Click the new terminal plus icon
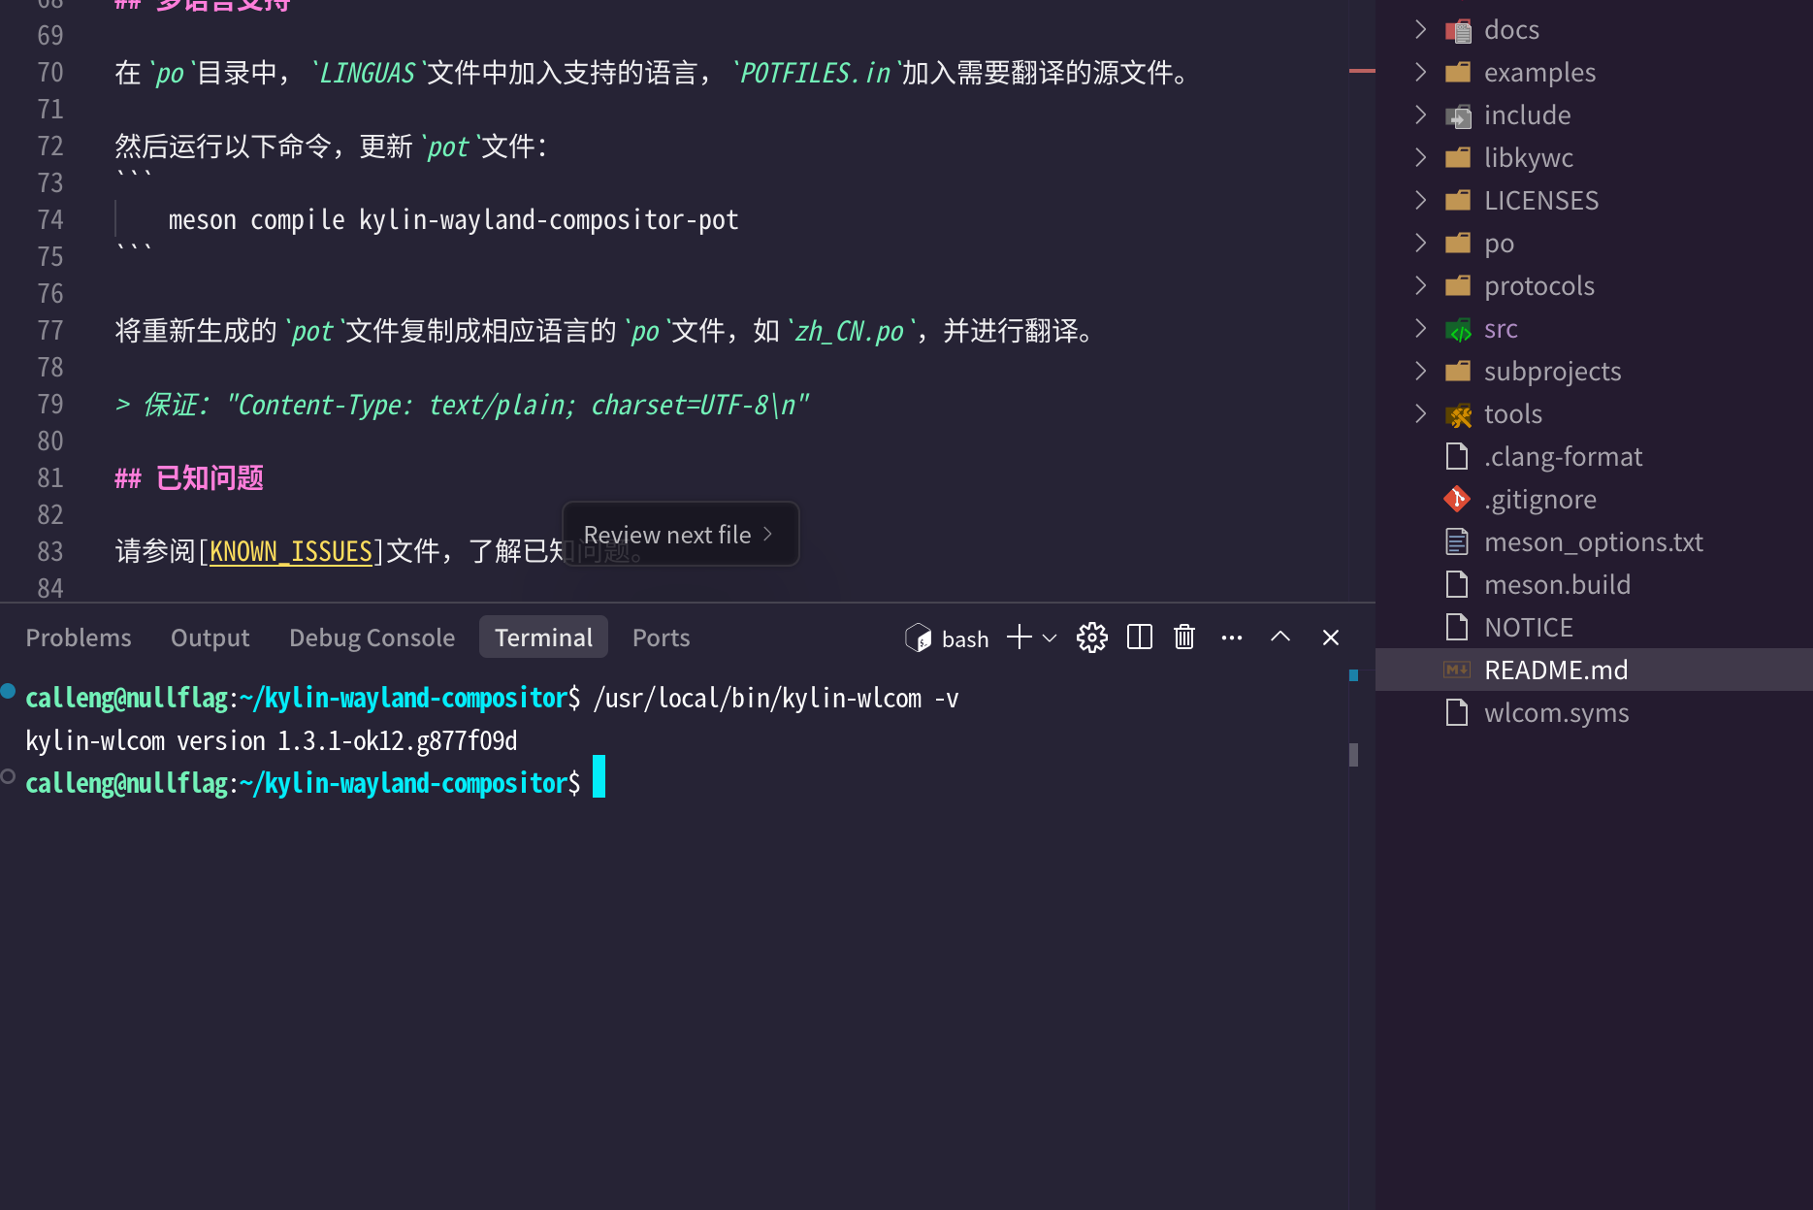The height and width of the screenshot is (1210, 1813). [1019, 638]
